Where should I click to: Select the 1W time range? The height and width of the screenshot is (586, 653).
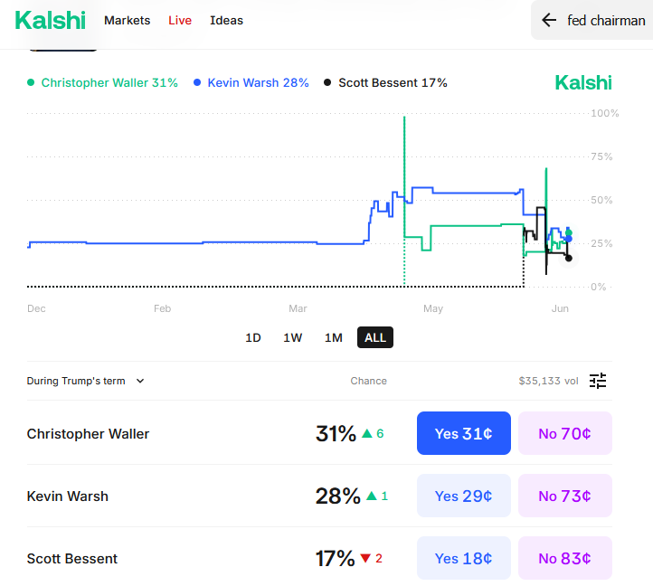(293, 338)
